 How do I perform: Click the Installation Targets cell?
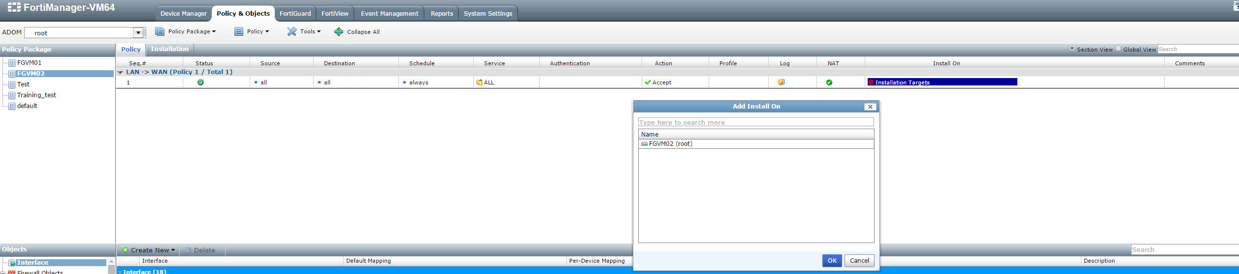(942, 82)
